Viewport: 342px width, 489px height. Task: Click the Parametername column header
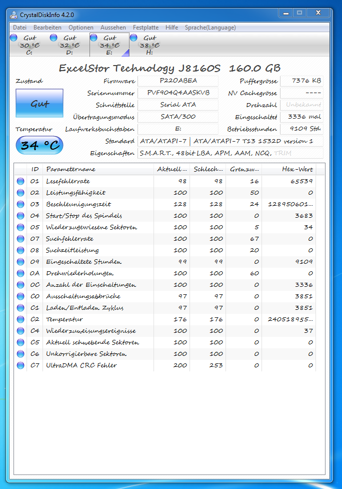(98, 169)
